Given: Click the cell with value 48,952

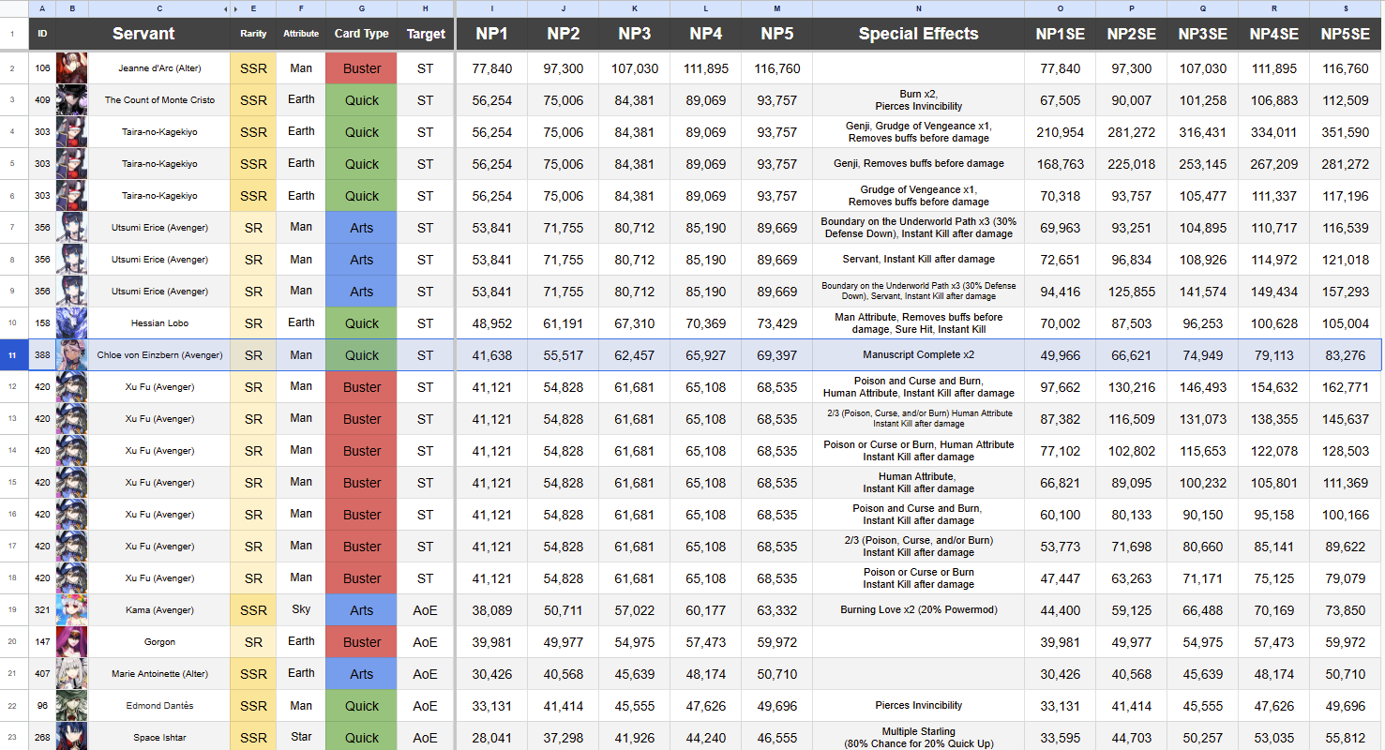Looking at the screenshot, I should 491,323.
